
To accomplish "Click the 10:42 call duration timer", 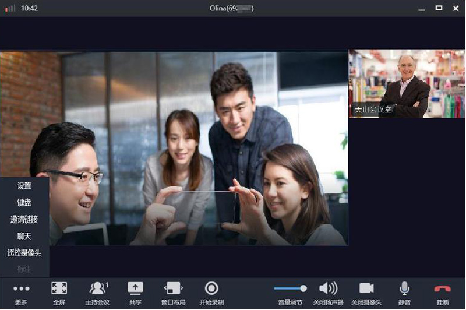I will pos(29,8).
